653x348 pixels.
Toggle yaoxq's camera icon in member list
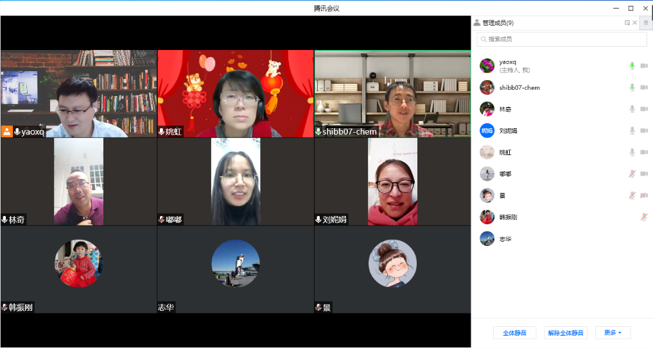coord(644,66)
